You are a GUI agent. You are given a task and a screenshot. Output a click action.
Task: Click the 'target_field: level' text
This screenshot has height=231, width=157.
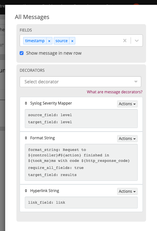point(50,122)
